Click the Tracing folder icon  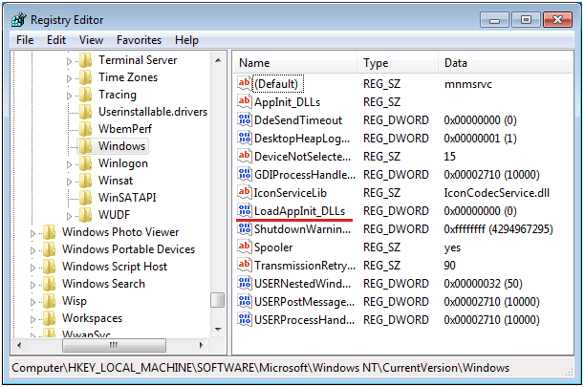(86, 95)
